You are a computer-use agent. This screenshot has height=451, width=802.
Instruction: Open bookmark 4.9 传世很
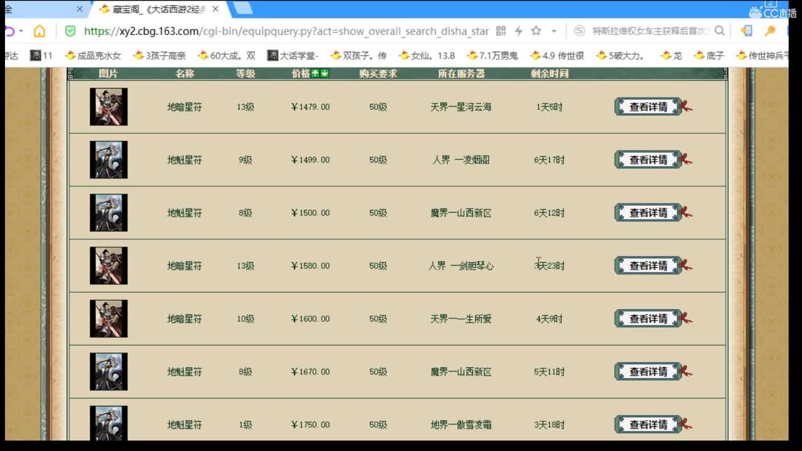click(x=556, y=56)
